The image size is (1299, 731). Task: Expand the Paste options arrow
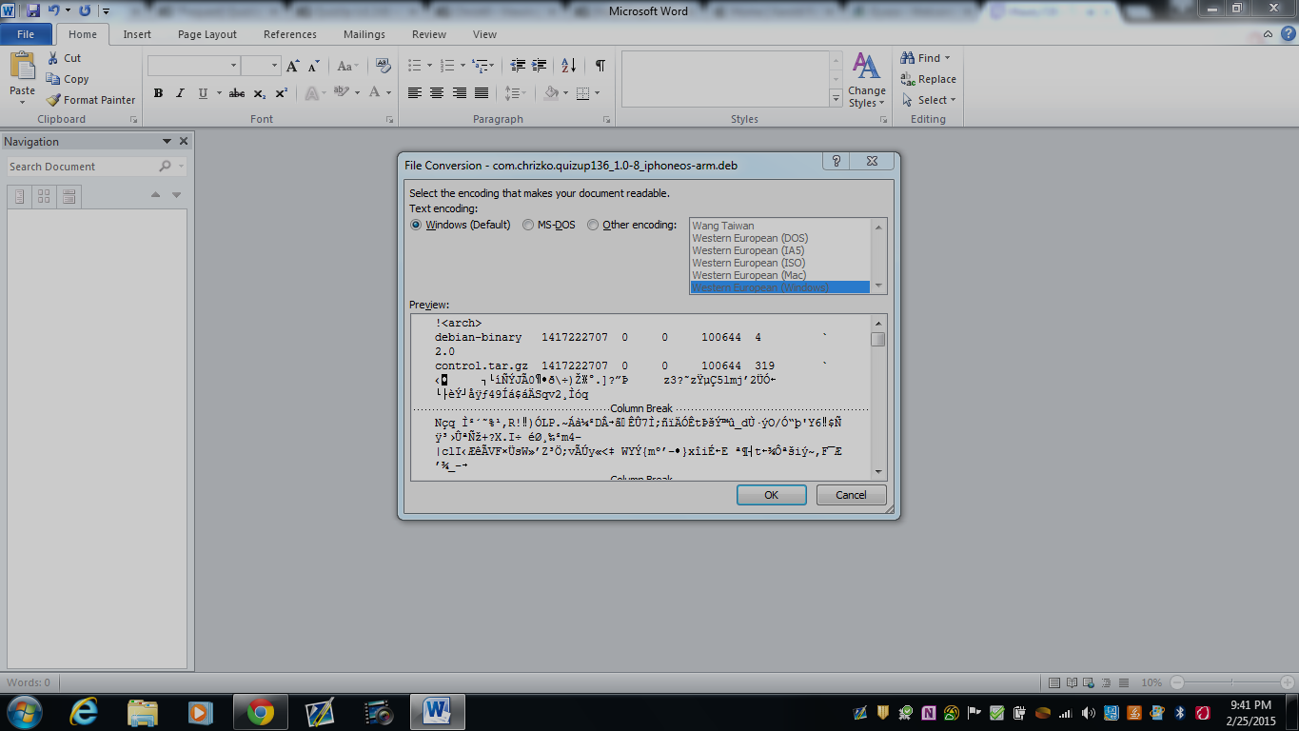point(22,102)
